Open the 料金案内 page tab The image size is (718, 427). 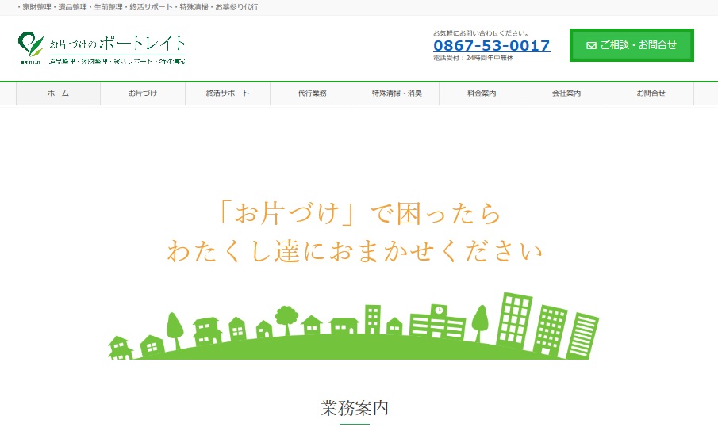[482, 93]
